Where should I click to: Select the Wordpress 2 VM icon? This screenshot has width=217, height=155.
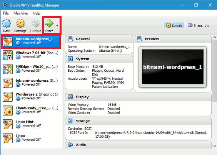coord(8,97)
